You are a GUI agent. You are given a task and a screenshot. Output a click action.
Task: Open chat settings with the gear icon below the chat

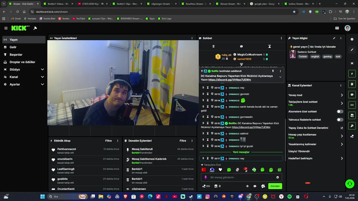[x=247, y=186]
